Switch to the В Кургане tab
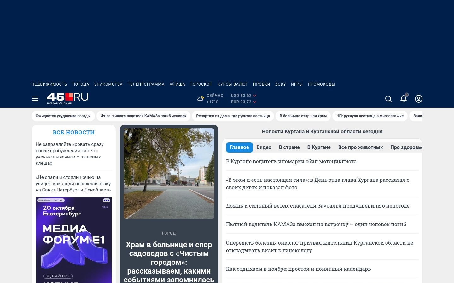The image size is (454, 283). pos(319,147)
